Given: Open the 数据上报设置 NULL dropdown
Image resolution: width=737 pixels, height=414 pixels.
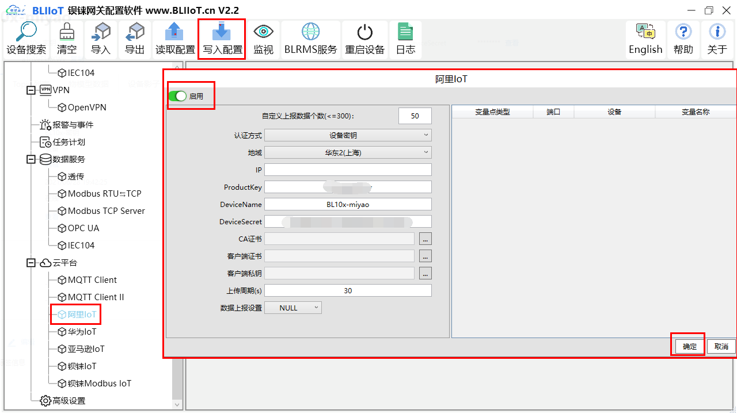Looking at the screenshot, I should click(293, 308).
